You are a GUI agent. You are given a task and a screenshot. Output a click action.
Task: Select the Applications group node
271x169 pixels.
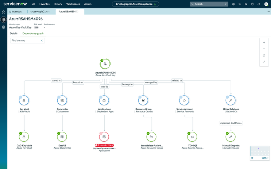coord(104,100)
